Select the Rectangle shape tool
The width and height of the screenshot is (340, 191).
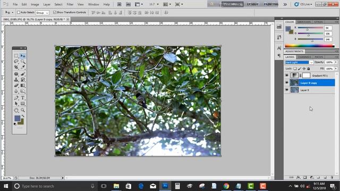[22, 104]
